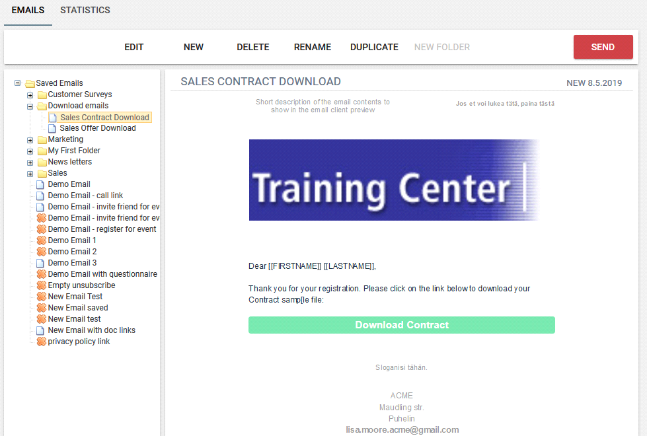This screenshot has width=647, height=436.
Task: Click the Sales Contract Download document icon
Action: pyautogui.click(x=53, y=118)
